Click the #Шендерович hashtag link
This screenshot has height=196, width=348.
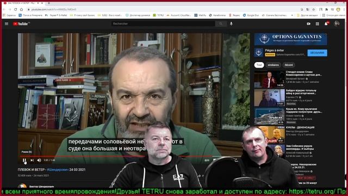[x=58, y=169]
